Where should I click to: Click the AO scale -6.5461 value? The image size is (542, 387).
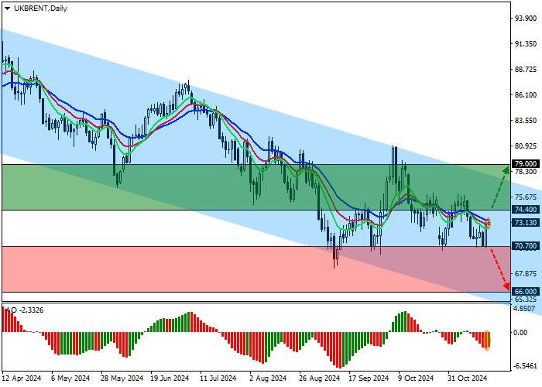526,366
